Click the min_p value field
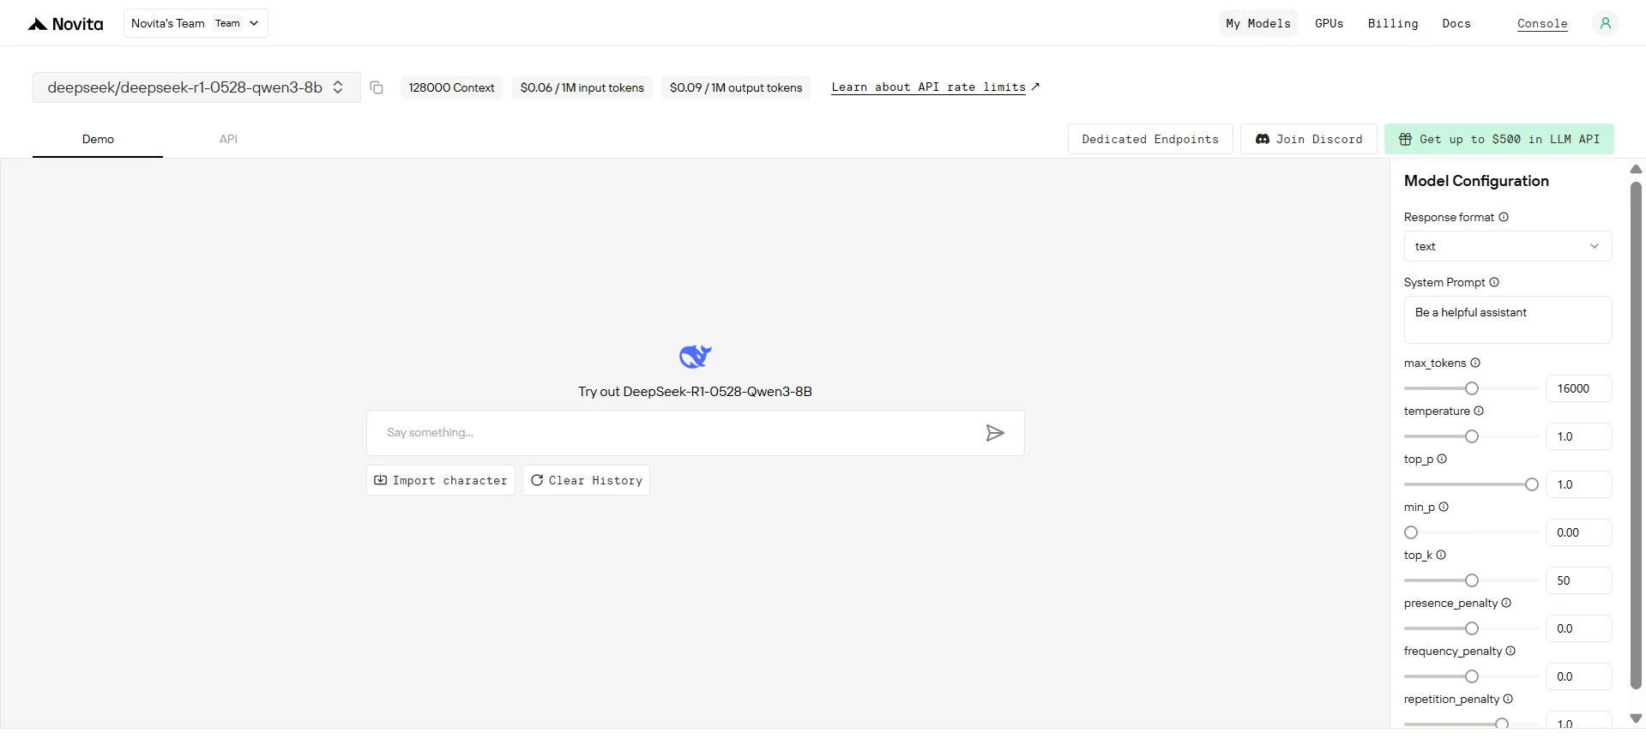 click(1579, 532)
